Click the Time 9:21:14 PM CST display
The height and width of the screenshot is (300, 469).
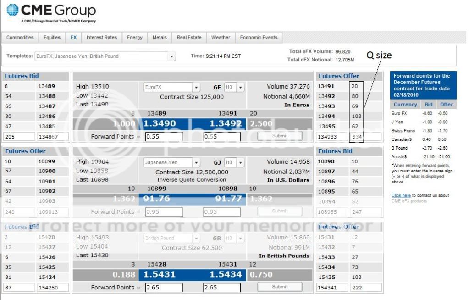coord(215,56)
